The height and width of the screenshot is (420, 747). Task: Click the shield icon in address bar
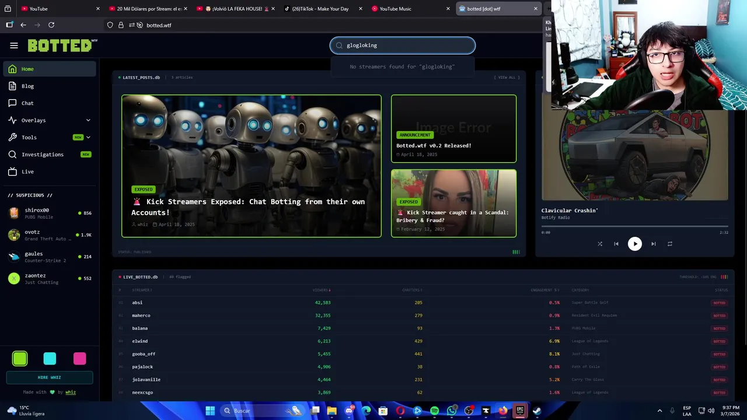click(x=110, y=25)
